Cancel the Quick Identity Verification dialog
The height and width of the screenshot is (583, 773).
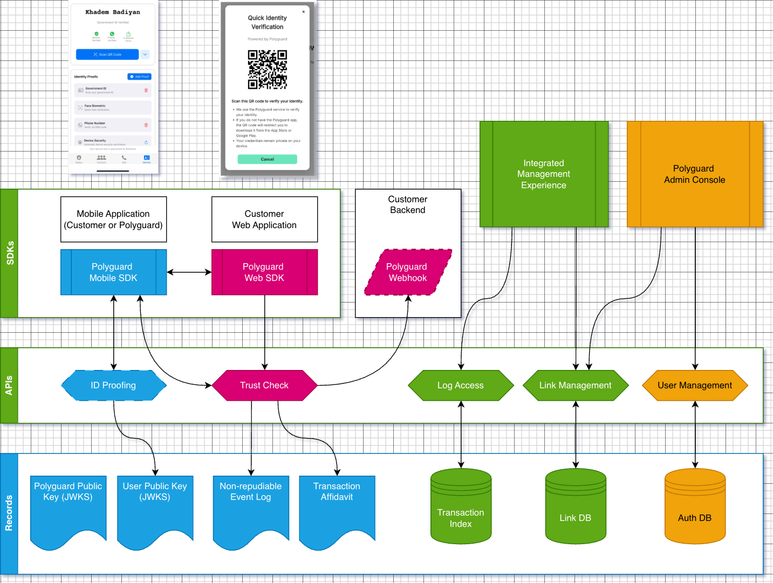267,159
